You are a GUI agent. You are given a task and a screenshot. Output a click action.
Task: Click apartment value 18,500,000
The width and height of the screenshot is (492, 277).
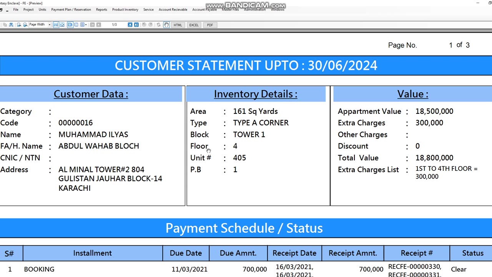point(434,111)
